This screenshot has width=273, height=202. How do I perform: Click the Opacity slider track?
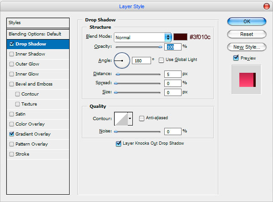[138, 47]
